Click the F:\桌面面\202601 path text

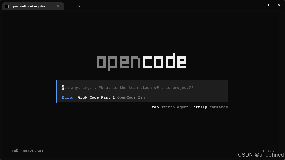pos(25,151)
